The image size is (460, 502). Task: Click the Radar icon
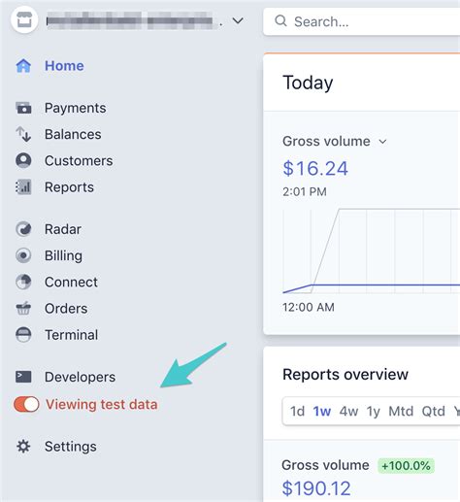23,229
